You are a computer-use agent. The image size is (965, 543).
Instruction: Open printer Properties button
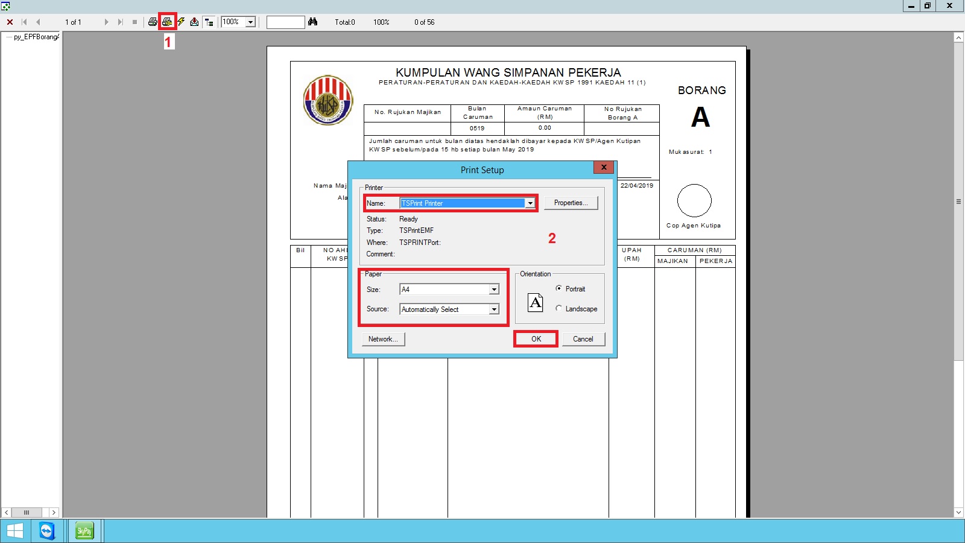coord(571,203)
